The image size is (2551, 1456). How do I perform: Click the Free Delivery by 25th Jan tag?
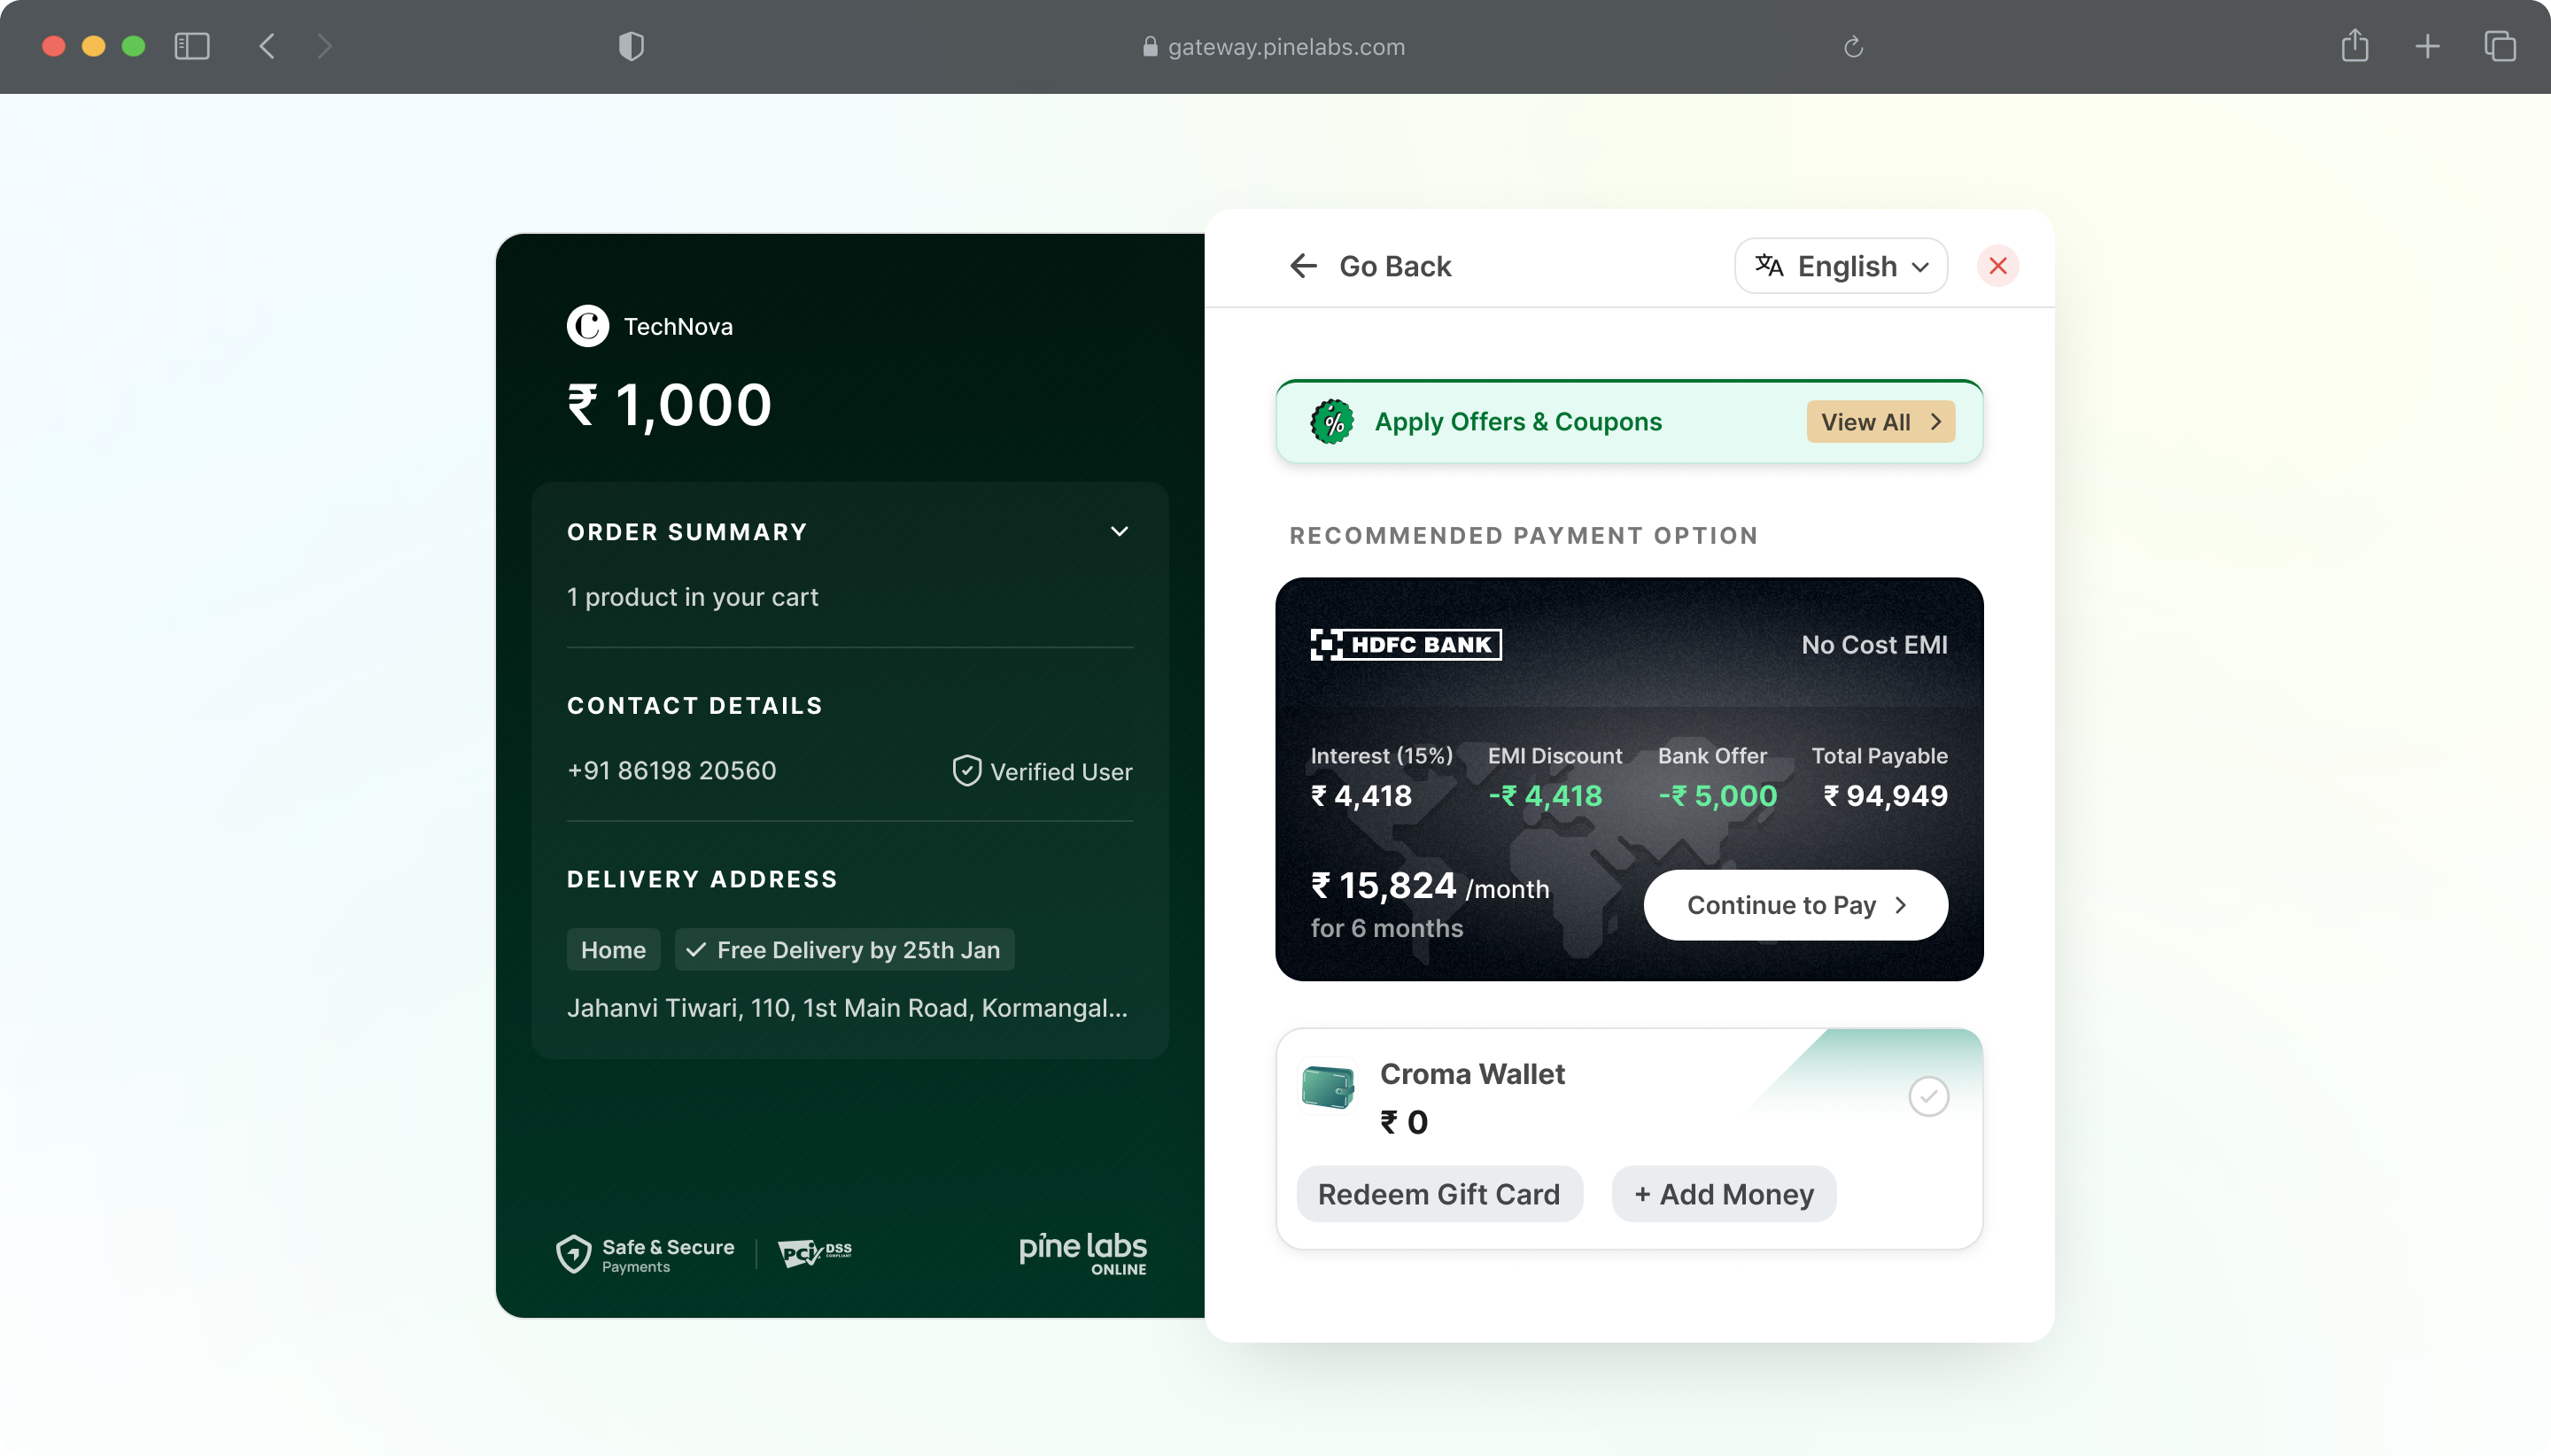(845, 950)
